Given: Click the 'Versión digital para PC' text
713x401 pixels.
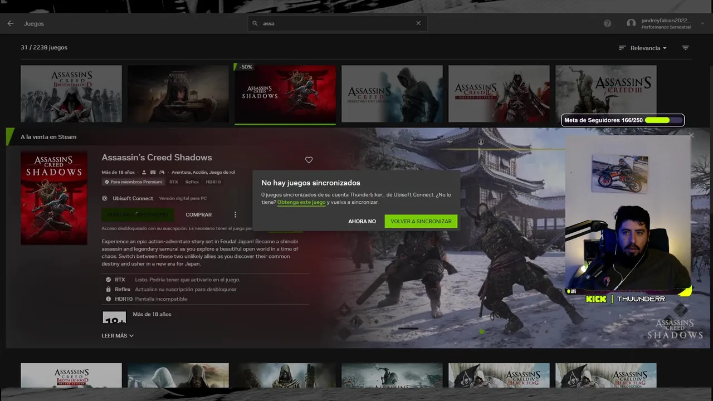Looking at the screenshot, I should (x=183, y=198).
